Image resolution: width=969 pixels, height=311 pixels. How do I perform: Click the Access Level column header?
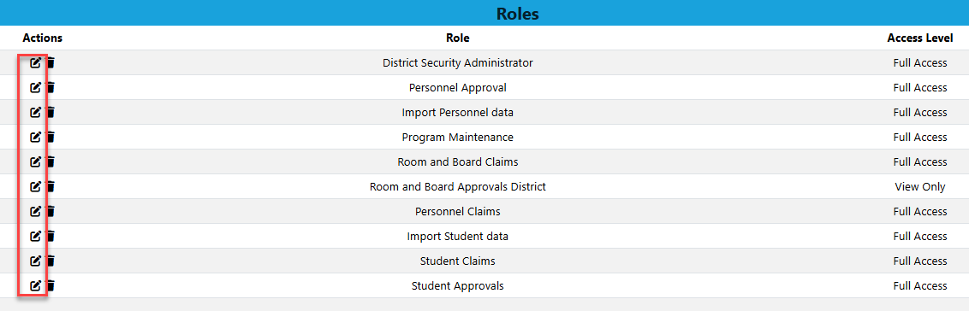919,38
